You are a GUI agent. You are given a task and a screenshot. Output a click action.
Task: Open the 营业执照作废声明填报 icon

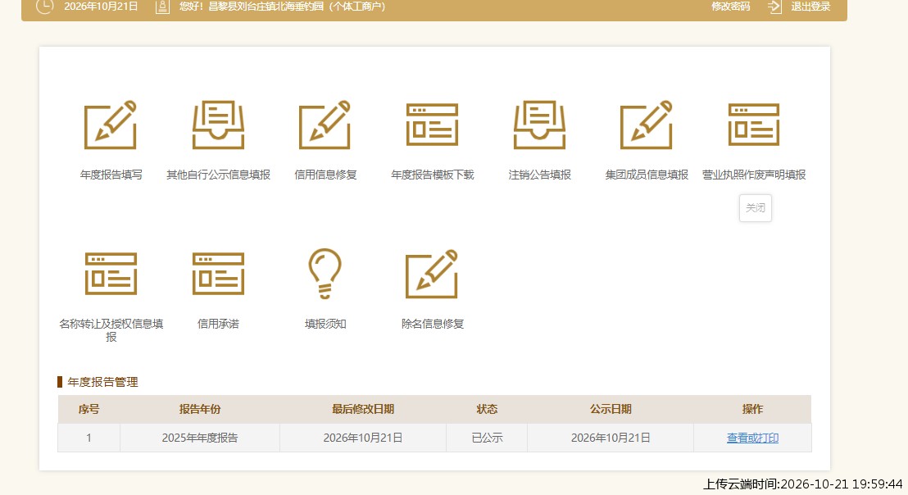tap(753, 125)
